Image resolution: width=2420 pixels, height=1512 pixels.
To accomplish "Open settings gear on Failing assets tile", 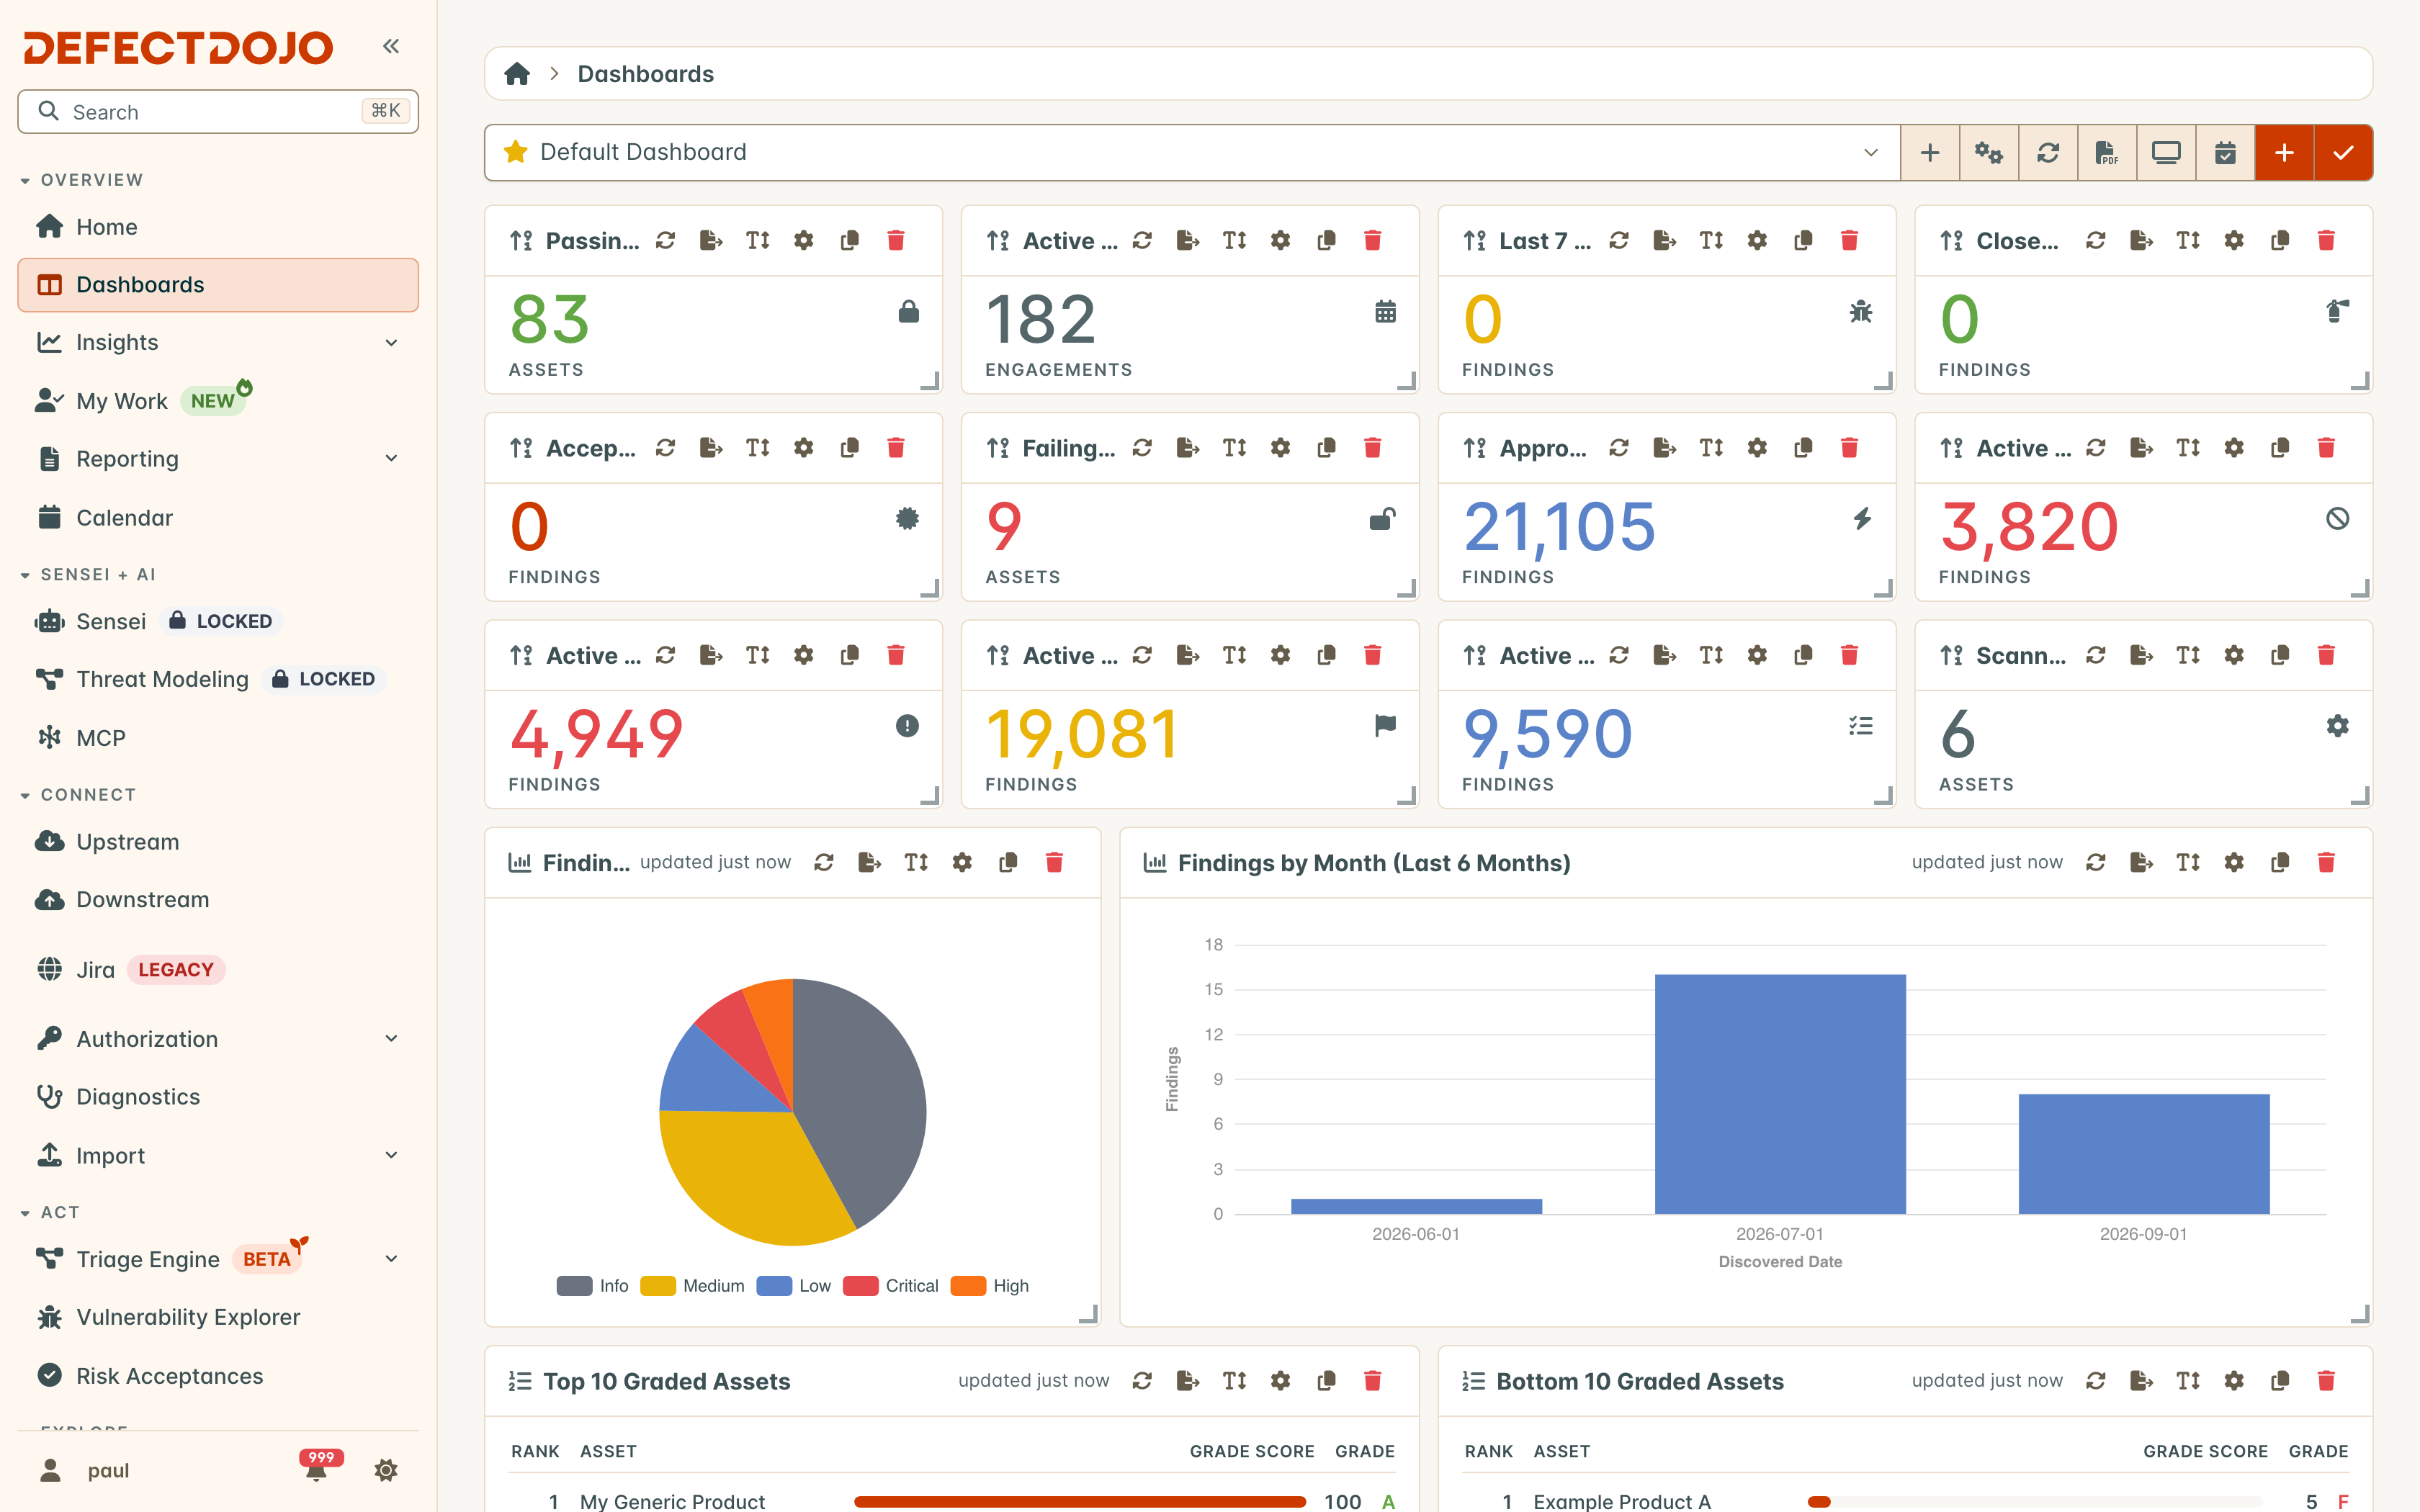I will point(1280,448).
